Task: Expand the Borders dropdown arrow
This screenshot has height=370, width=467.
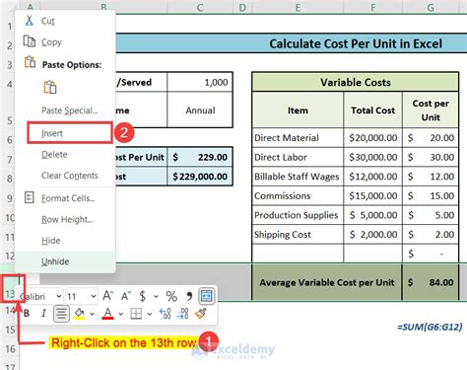Action: [150, 314]
